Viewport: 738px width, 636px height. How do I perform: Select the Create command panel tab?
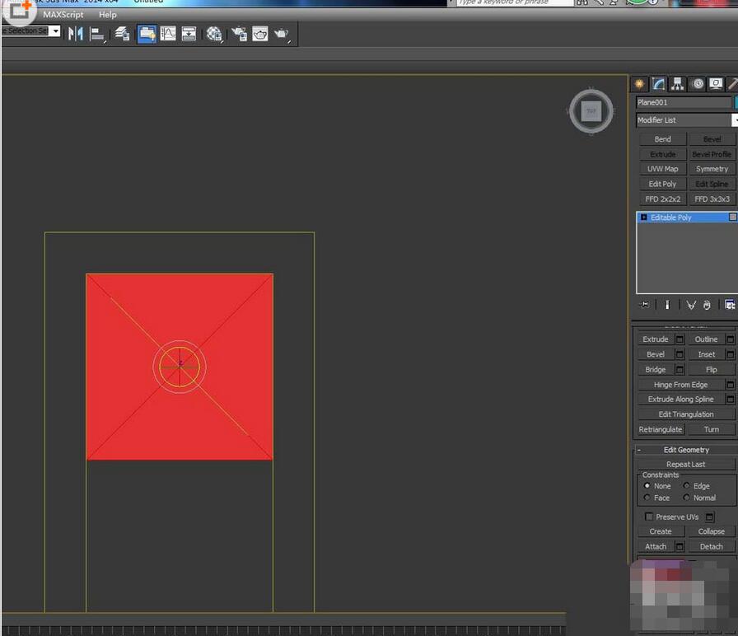(x=639, y=83)
